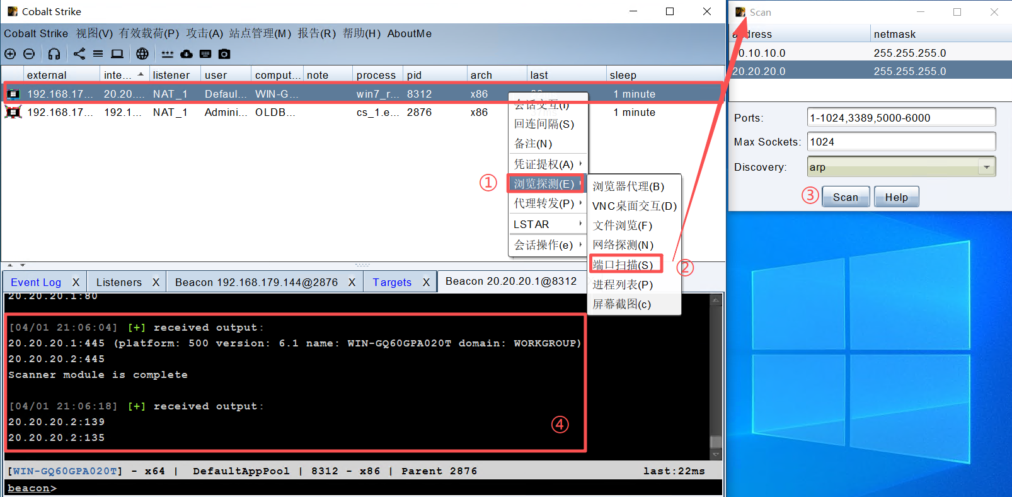
Task: Click the Cobalt Strike title bar icon
Action: [x=12, y=11]
